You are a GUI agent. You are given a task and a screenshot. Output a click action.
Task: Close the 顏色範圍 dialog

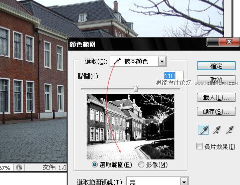(229, 42)
